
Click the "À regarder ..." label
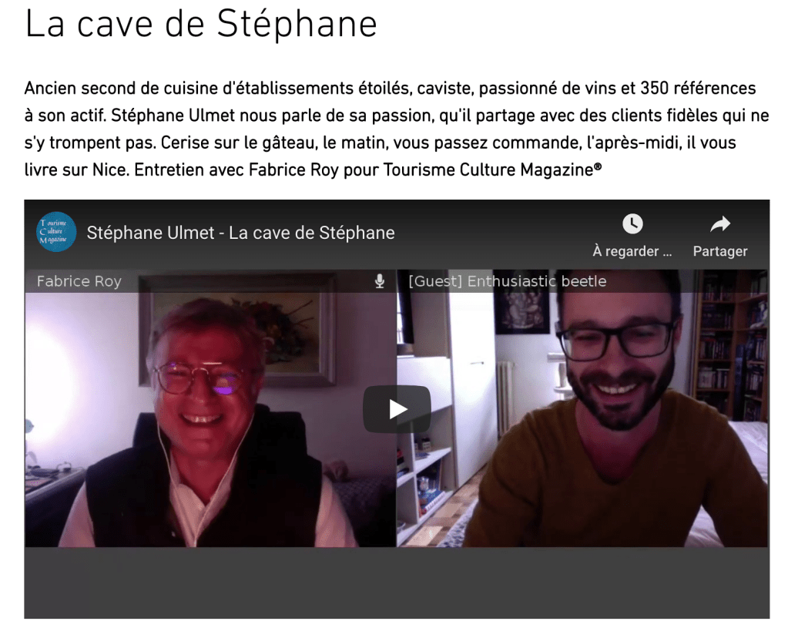[632, 251]
